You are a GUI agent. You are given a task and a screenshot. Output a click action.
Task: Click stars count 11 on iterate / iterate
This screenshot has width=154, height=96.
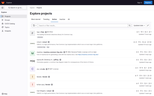point(137,76)
